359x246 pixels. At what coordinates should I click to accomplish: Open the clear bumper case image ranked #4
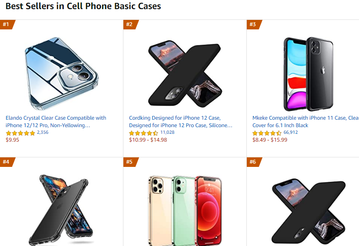click(62, 209)
